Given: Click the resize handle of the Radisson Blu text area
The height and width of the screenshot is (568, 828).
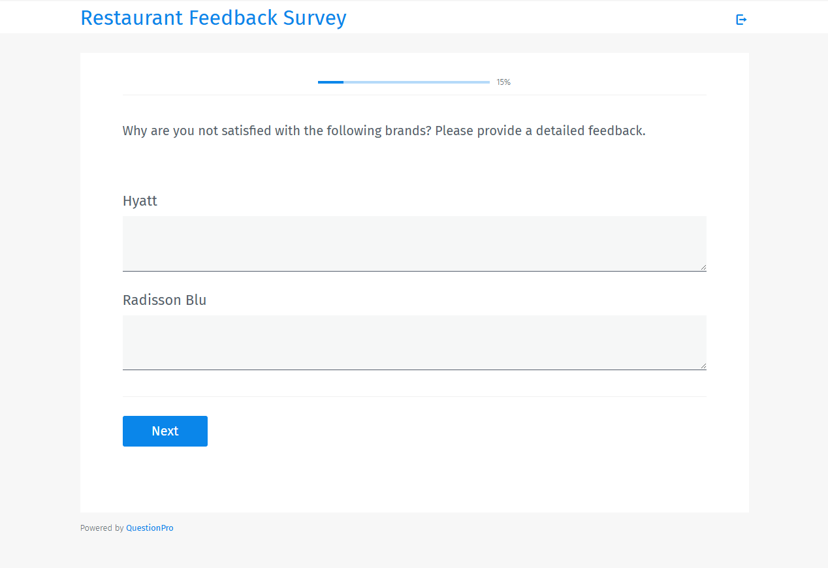Looking at the screenshot, I should [703, 366].
